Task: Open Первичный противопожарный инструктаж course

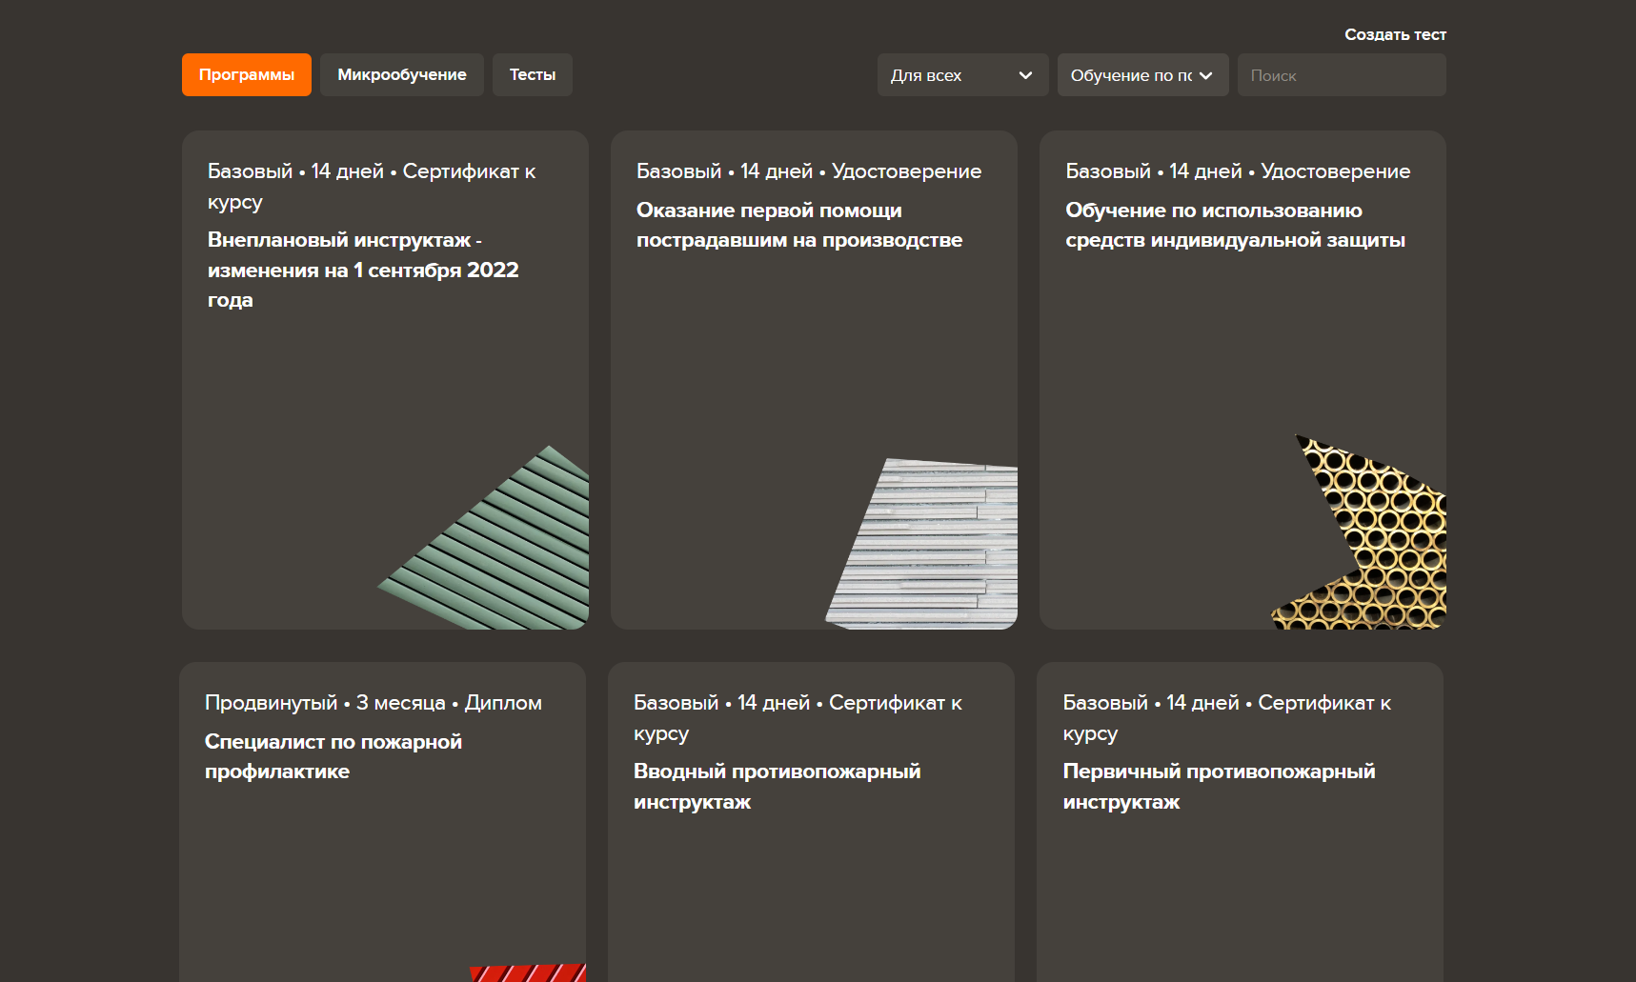Action: pos(1218,786)
